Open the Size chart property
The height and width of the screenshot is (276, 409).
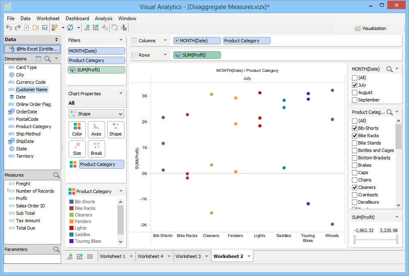click(77, 149)
